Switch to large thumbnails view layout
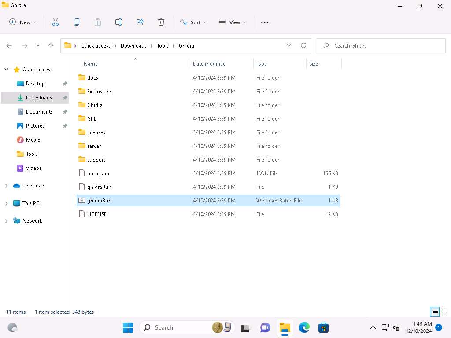451x338 pixels. (444, 312)
